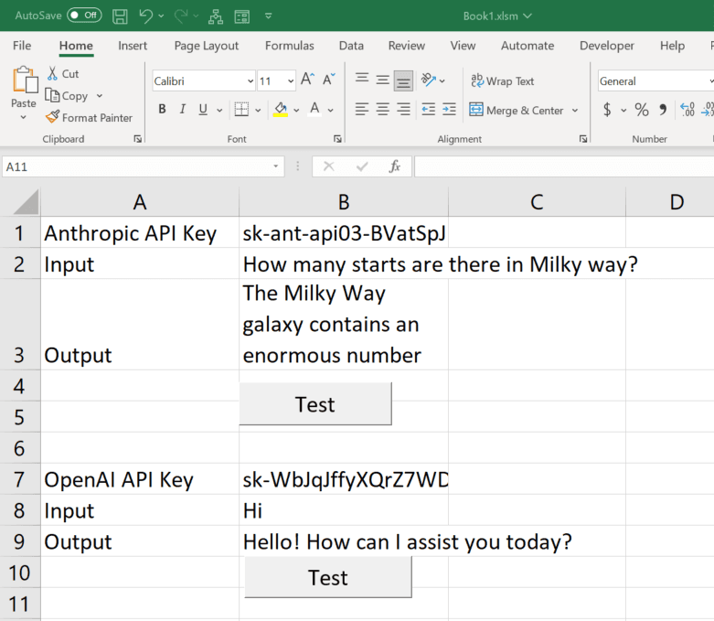Click the Save icon in title bar

pyautogui.click(x=120, y=16)
